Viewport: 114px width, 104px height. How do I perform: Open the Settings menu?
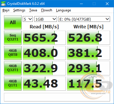(19, 10)
